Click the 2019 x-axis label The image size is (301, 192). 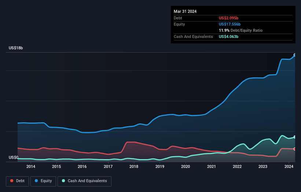pyautogui.click(x=160, y=166)
